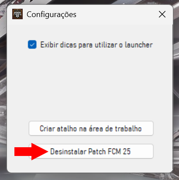Uncheck the blue launcher tips checkbox
179x180 pixels.
pyautogui.click(x=32, y=45)
